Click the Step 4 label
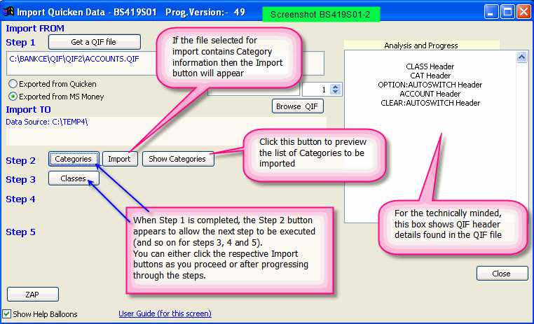 coord(20,199)
